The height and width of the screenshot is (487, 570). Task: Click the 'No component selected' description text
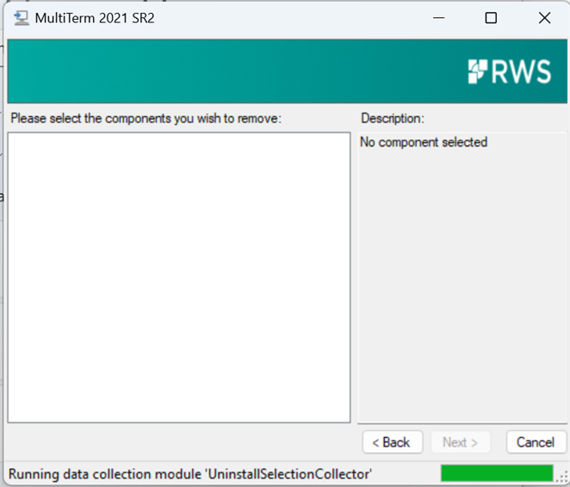(424, 142)
